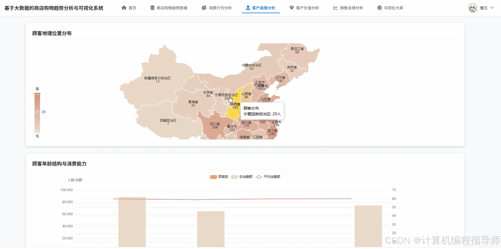
Task: Click the tooltip text 宁夏回族自治区: 29人
Action: coord(262,114)
